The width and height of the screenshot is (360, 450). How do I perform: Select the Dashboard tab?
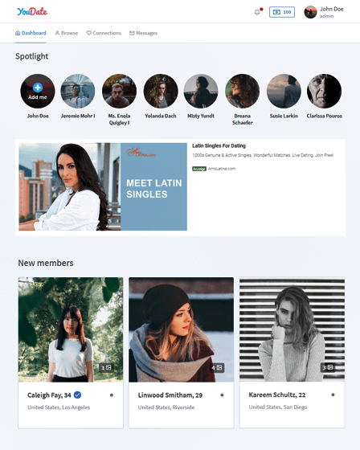[31, 33]
